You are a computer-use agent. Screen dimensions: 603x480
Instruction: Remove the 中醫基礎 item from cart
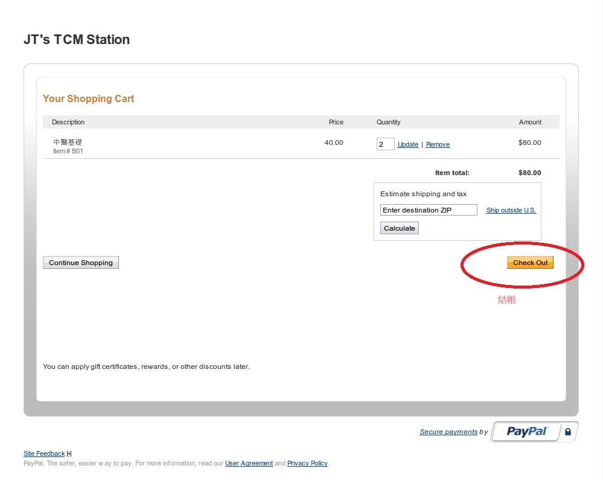click(438, 144)
